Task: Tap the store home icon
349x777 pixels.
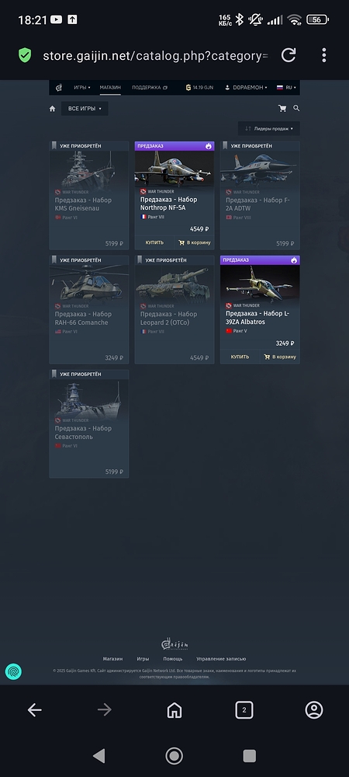Action: (x=53, y=109)
